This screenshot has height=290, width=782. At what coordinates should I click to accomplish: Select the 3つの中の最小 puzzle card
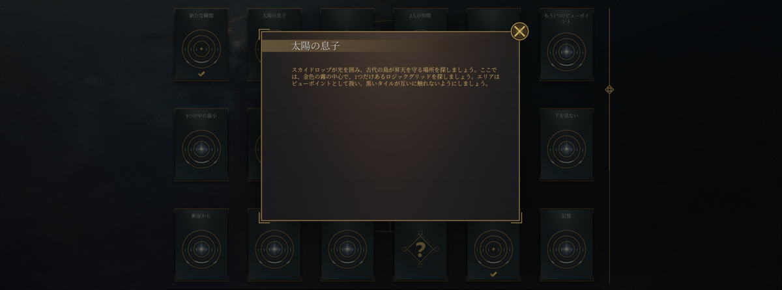click(201, 144)
